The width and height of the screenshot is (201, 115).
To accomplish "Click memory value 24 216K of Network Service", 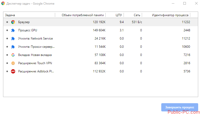I will tap(100, 39).
